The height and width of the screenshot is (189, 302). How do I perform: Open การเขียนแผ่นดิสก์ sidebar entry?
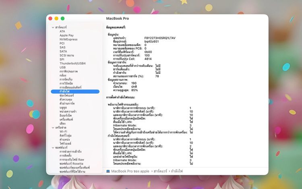(x=70, y=87)
